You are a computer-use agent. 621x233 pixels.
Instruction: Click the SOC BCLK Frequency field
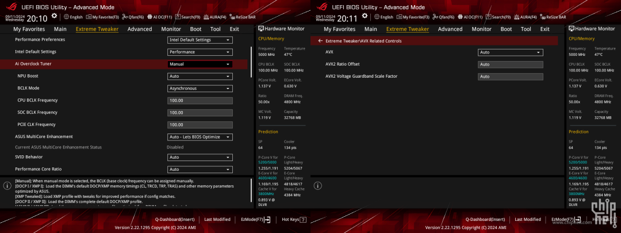pos(200,113)
